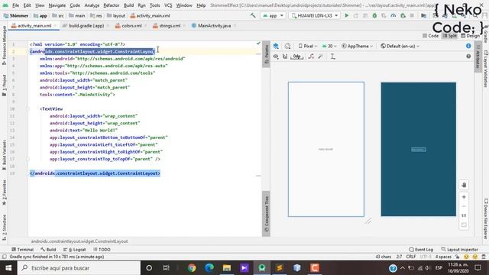Click the Make Project hammer icon

[253, 15]
